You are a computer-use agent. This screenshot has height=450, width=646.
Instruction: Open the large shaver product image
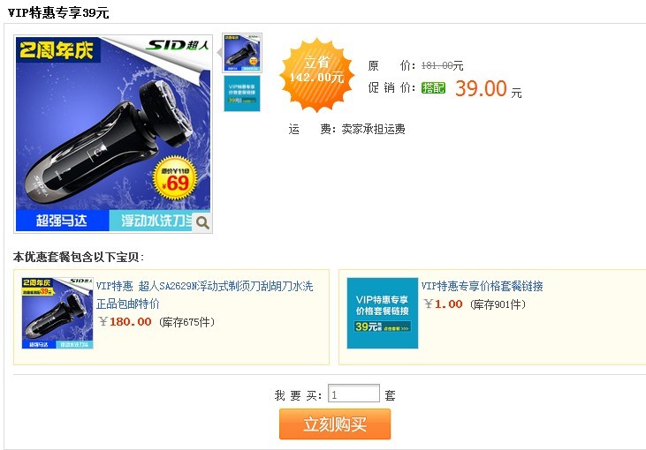click(113, 134)
